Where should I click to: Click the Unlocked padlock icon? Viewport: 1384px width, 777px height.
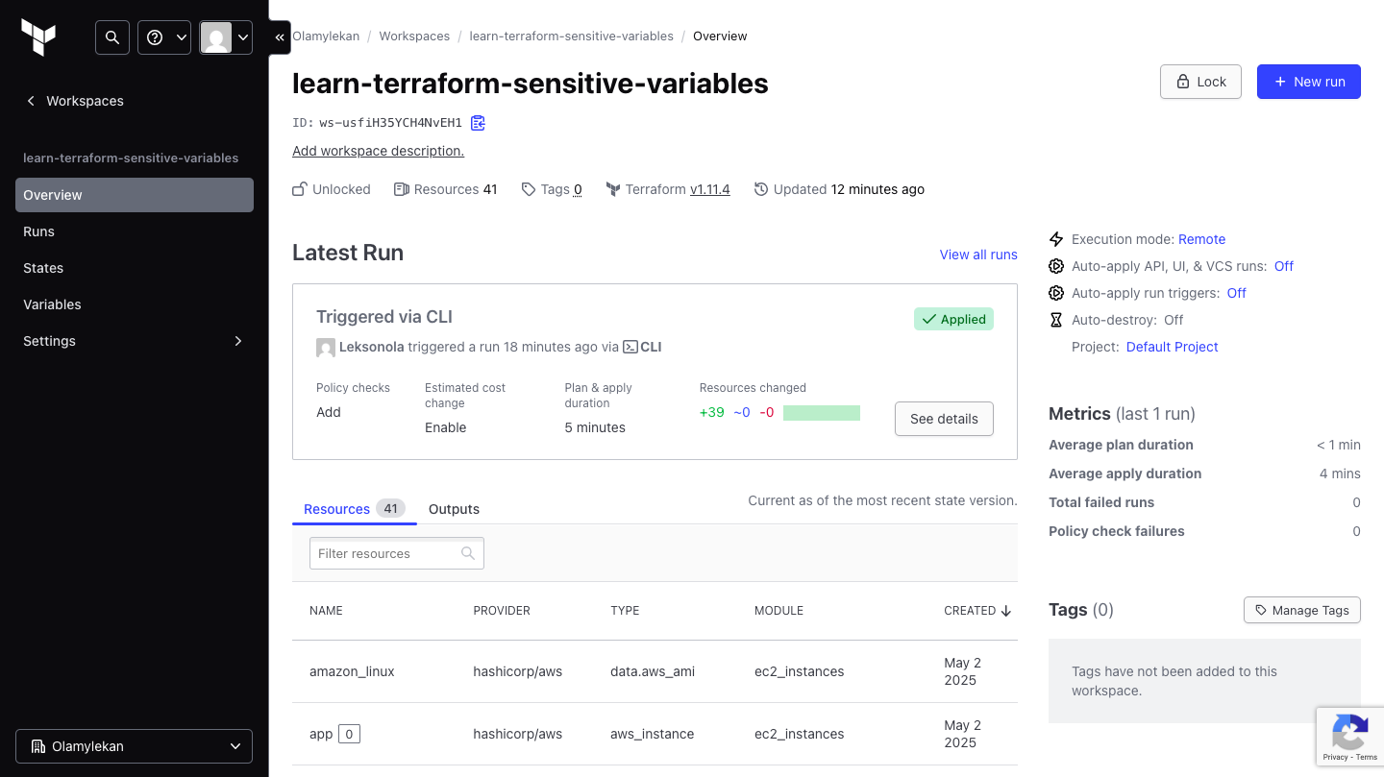click(300, 189)
